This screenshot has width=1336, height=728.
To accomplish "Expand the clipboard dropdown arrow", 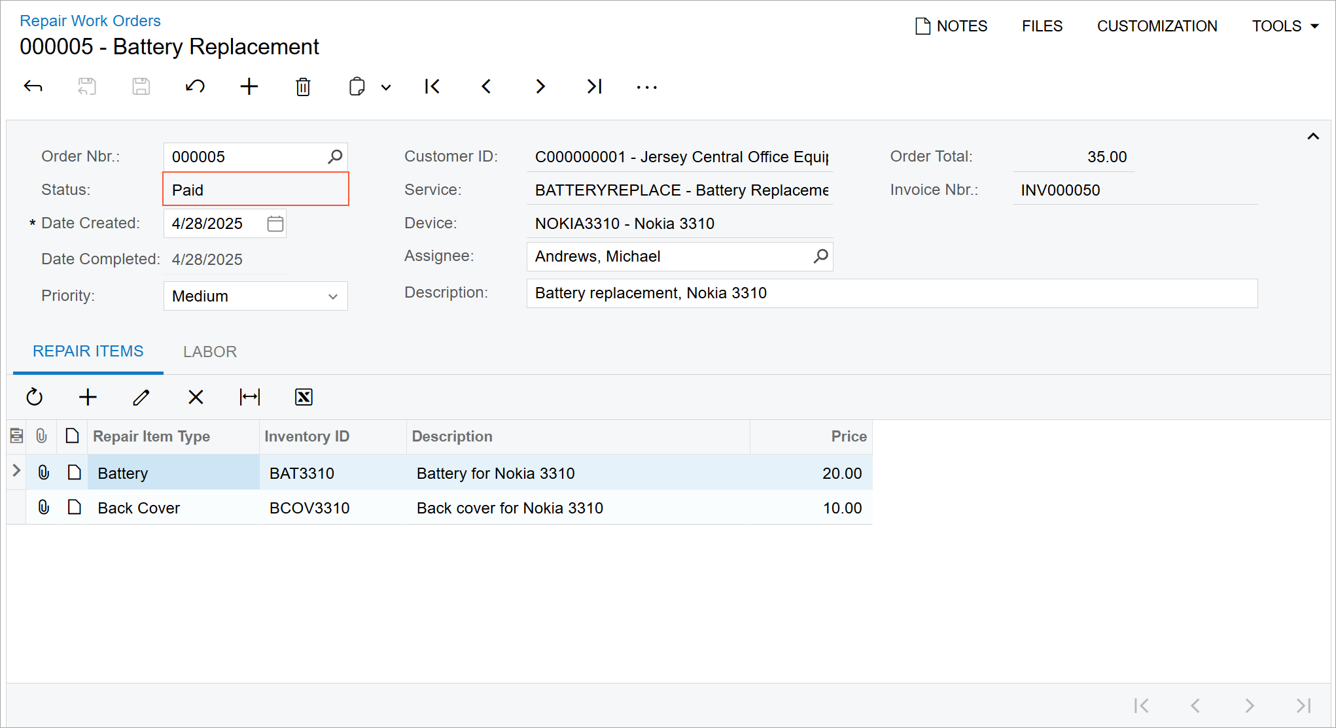I will (386, 87).
